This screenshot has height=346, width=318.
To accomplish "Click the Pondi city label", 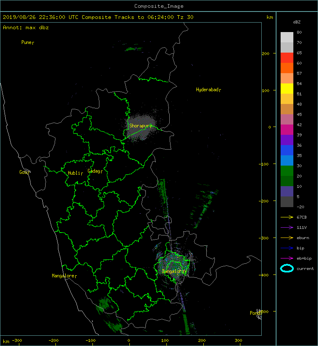I will click(x=255, y=313).
